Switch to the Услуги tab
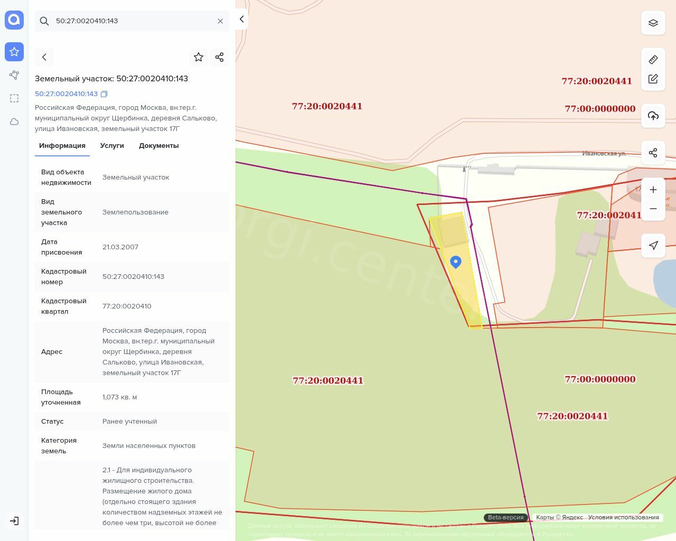 click(x=112, y=146)
